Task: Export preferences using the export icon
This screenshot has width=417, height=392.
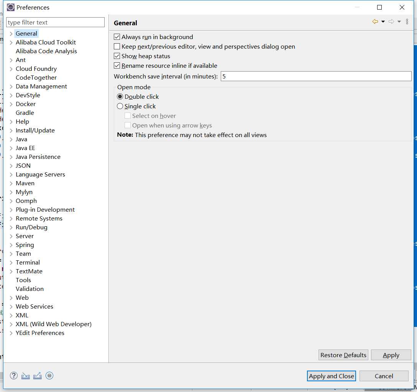Action: pos(37,376)
